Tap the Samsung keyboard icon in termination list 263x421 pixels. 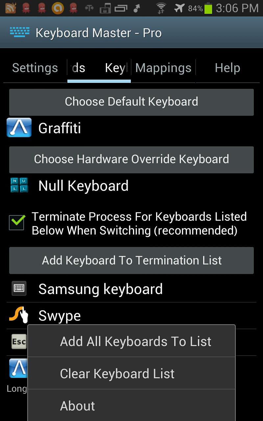[x=19, y=289]
